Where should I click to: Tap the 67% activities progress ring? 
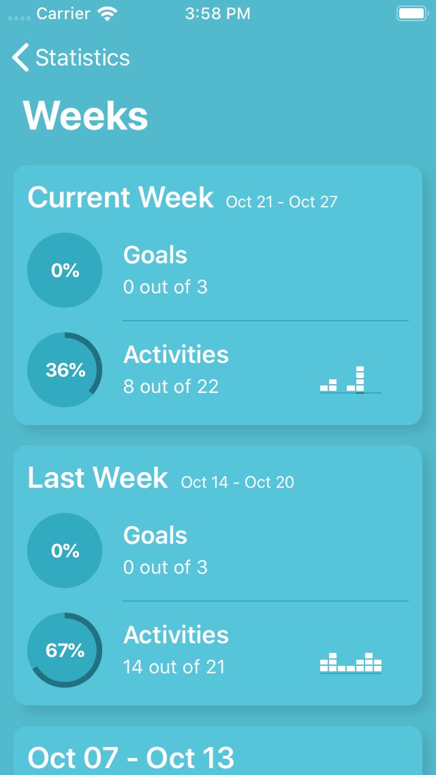[65, 650]
